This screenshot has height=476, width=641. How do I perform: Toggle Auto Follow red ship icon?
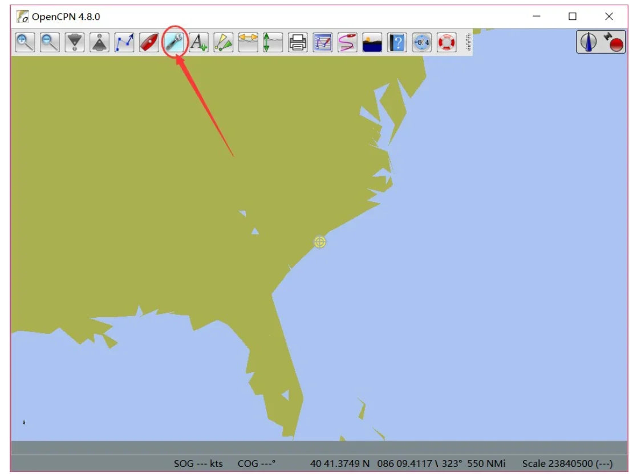[149, 42]
